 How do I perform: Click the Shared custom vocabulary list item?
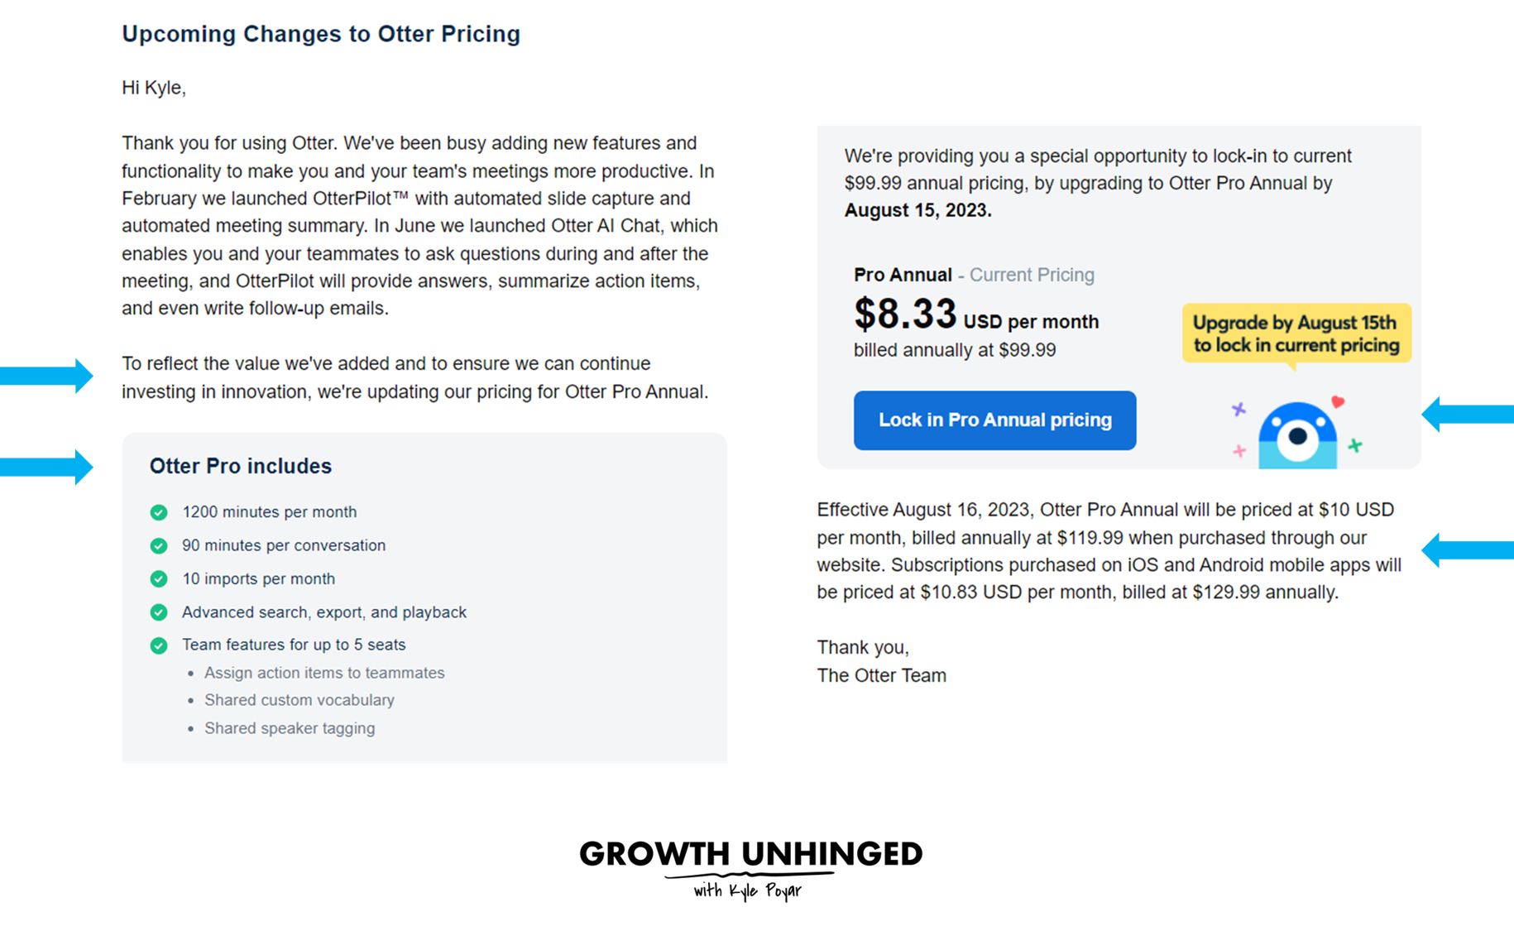click(x=299, y=700)
